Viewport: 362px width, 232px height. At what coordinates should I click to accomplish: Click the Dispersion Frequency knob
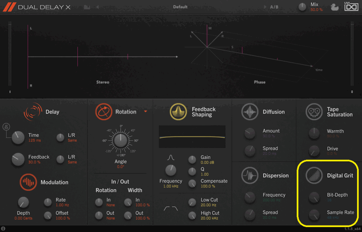click(x=250, y=198)
